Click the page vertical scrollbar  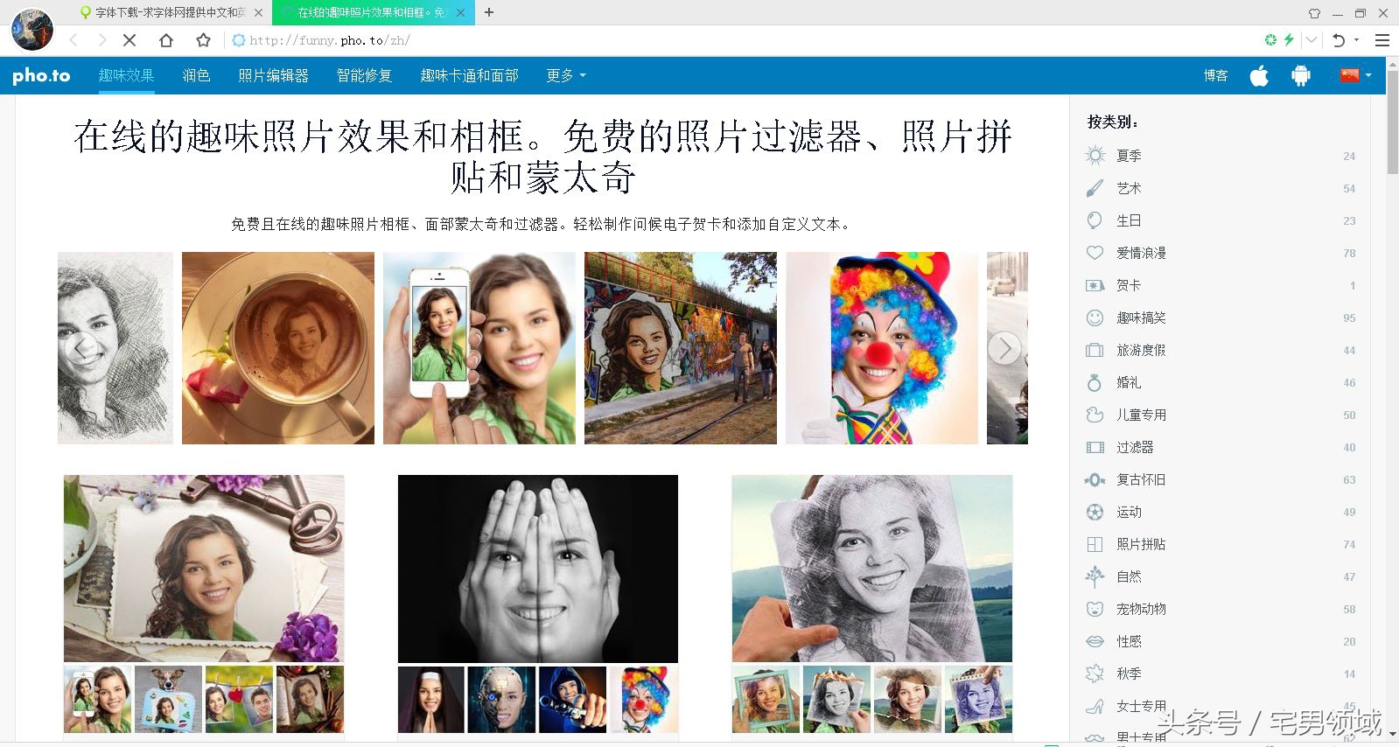1392,122
